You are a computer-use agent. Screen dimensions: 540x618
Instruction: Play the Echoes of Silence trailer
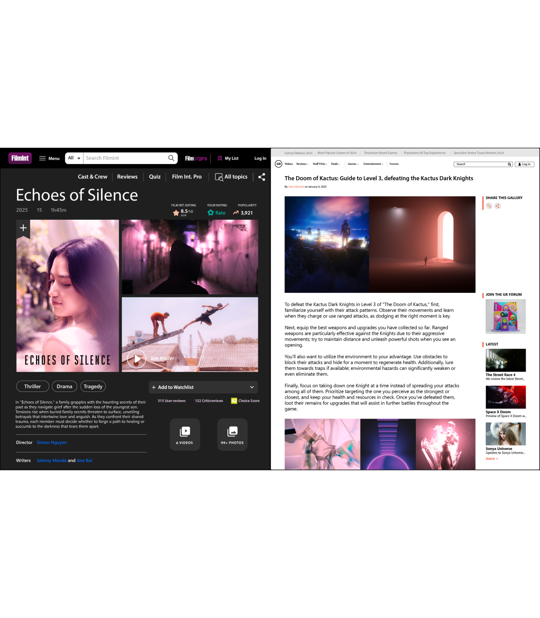[x=137, y=359]
